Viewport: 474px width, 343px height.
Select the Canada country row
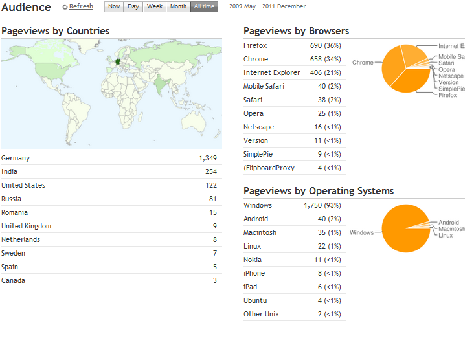coord(111,280)
